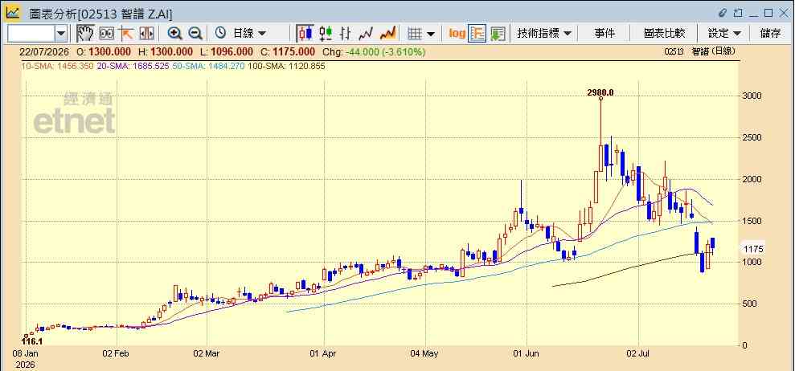
Task: Switch to red-blue candlestick chart style
Action: 305,34
